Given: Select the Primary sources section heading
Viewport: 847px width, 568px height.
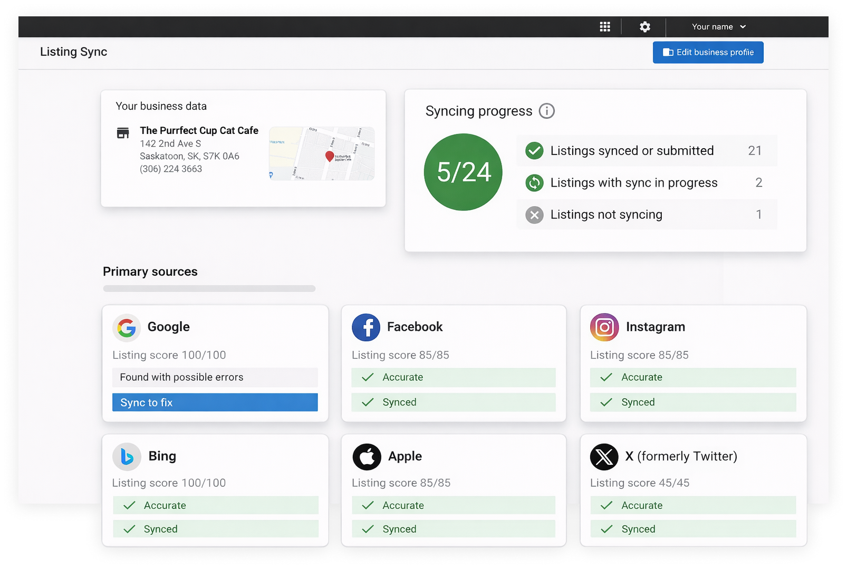Looking at the screenshot, I should [150, 271].
